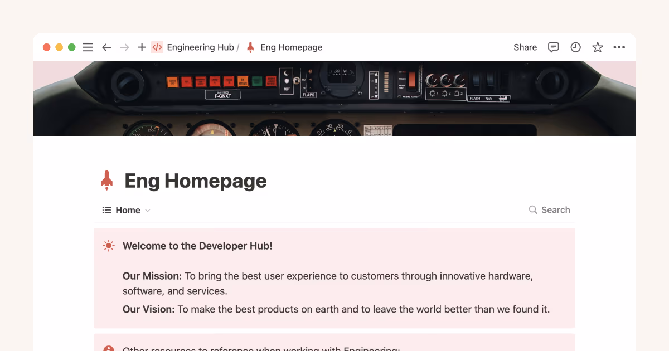The width and height of the screenshot is (669, 351).
Task: Click the sun icon in the welcome callout
Action: (x=108, y=245)
